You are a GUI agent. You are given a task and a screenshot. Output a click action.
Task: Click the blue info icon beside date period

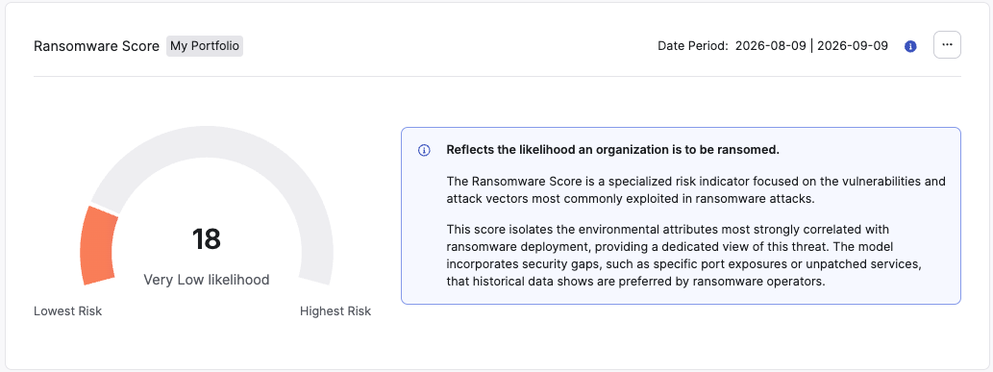coord(910,46)
